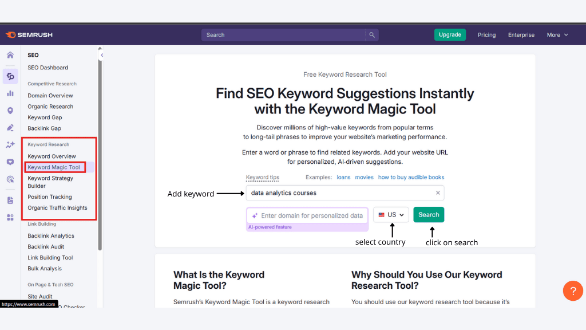Click the magnifier icon in top search bar
Viewport: 586px width, 330px height.
coord(372,35)
